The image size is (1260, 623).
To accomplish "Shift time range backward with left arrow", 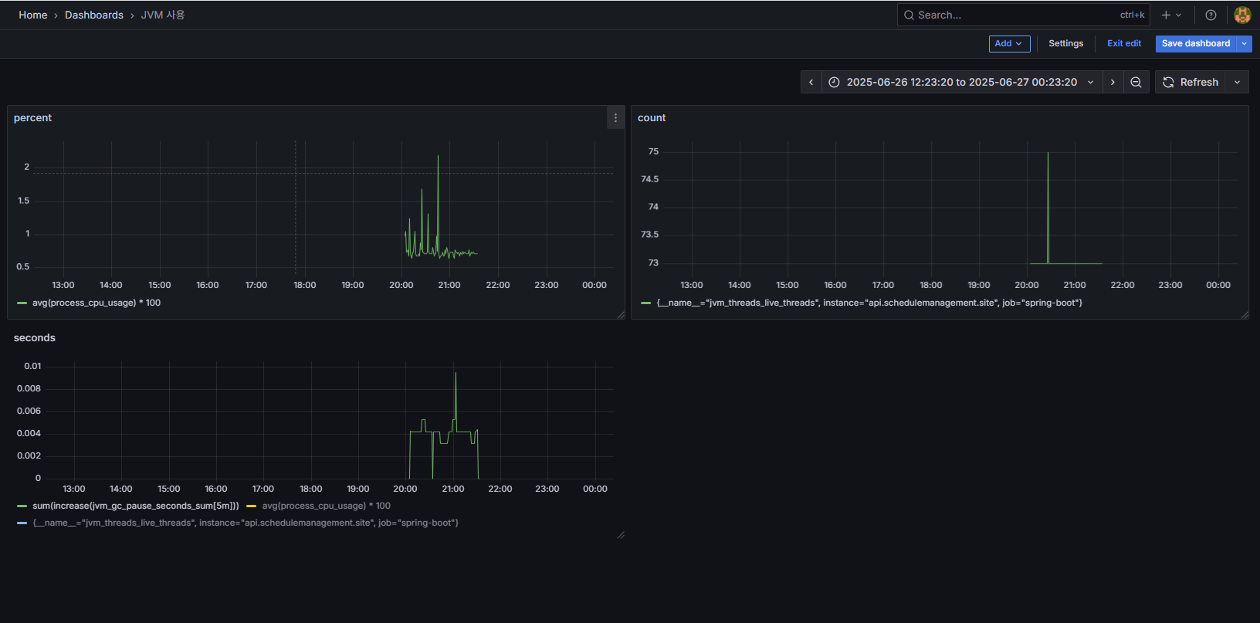I will point(811,82).
